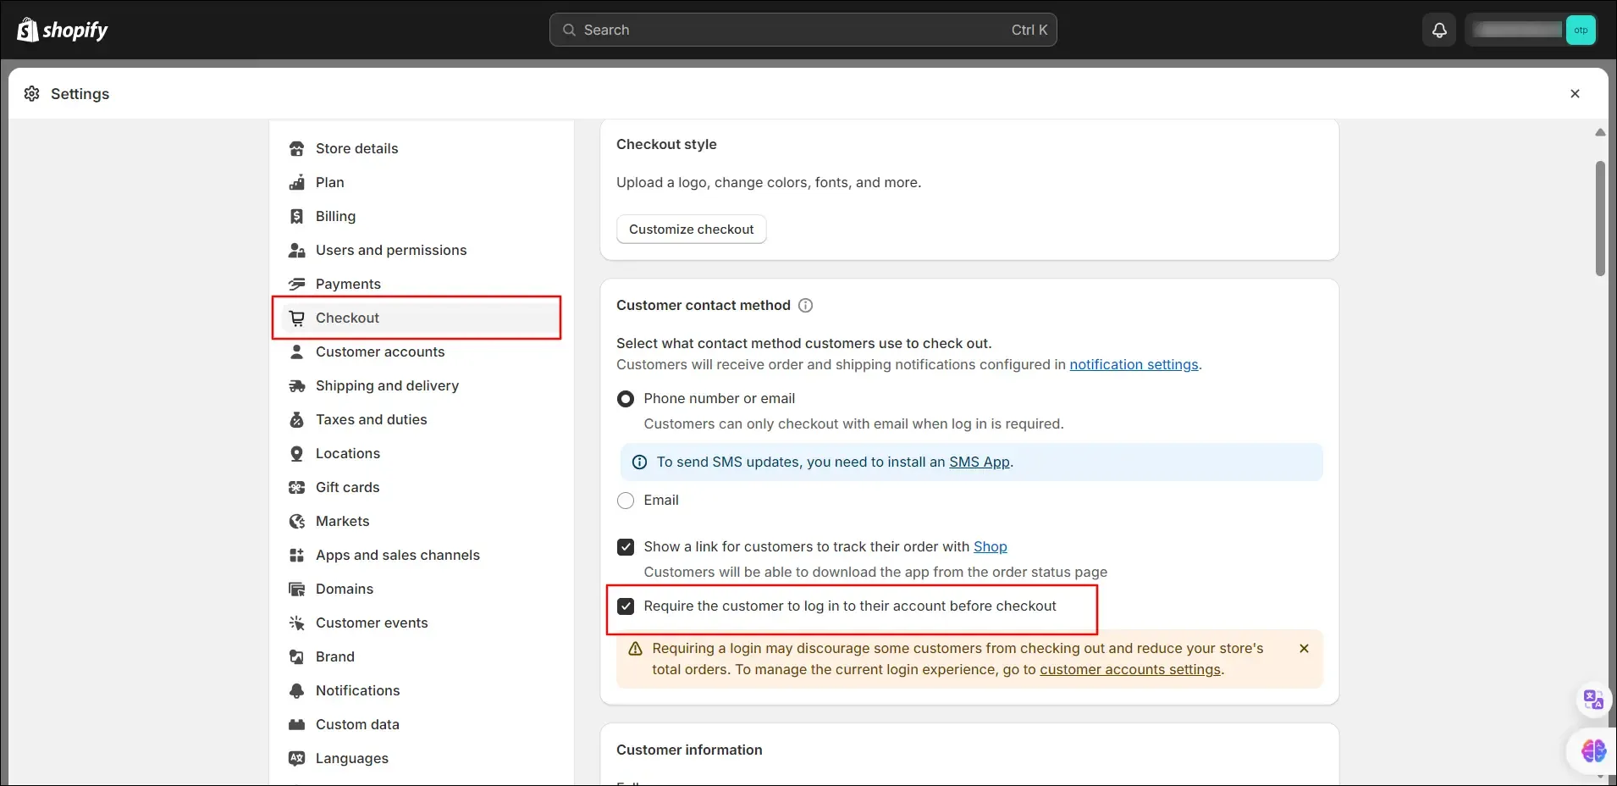Click the info icon beside Customer contact method
The width and height of the screenshot is (1617, 786).
click(806, 306)
